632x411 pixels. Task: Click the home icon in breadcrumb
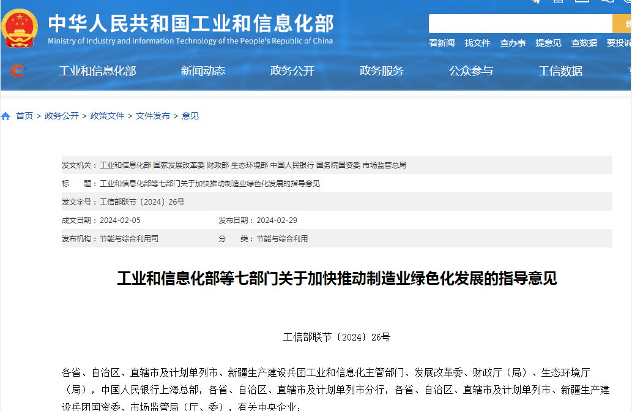tap(6, 116)
